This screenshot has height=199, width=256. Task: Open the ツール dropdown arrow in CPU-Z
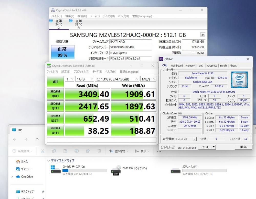214,147
